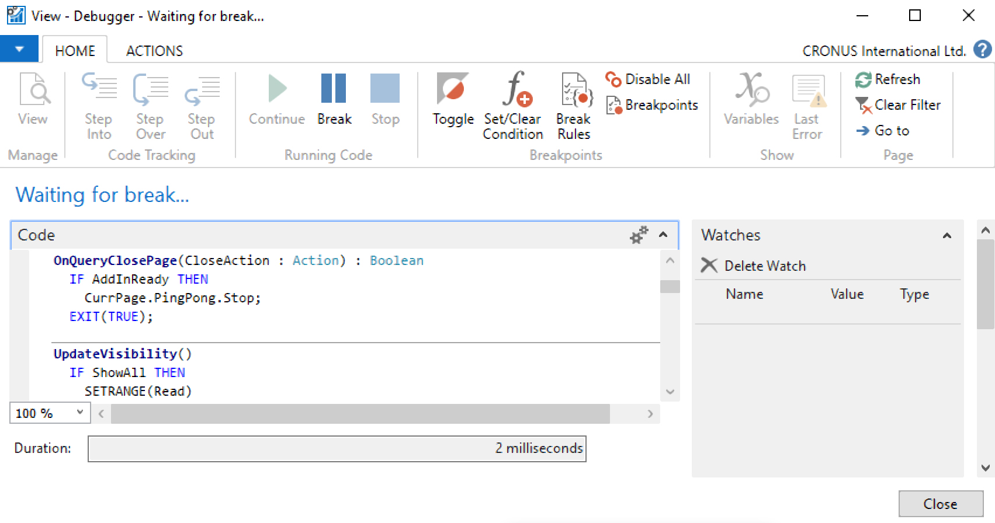The width and height of the screenshot is (995, 523).
Task: Click the Duration field showing 2 milliseconds
Action: (x=337, y=449)
